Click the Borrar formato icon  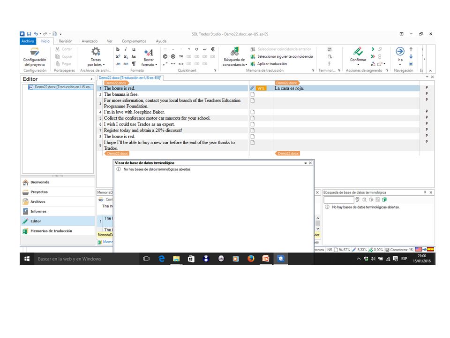coord(149,52)
